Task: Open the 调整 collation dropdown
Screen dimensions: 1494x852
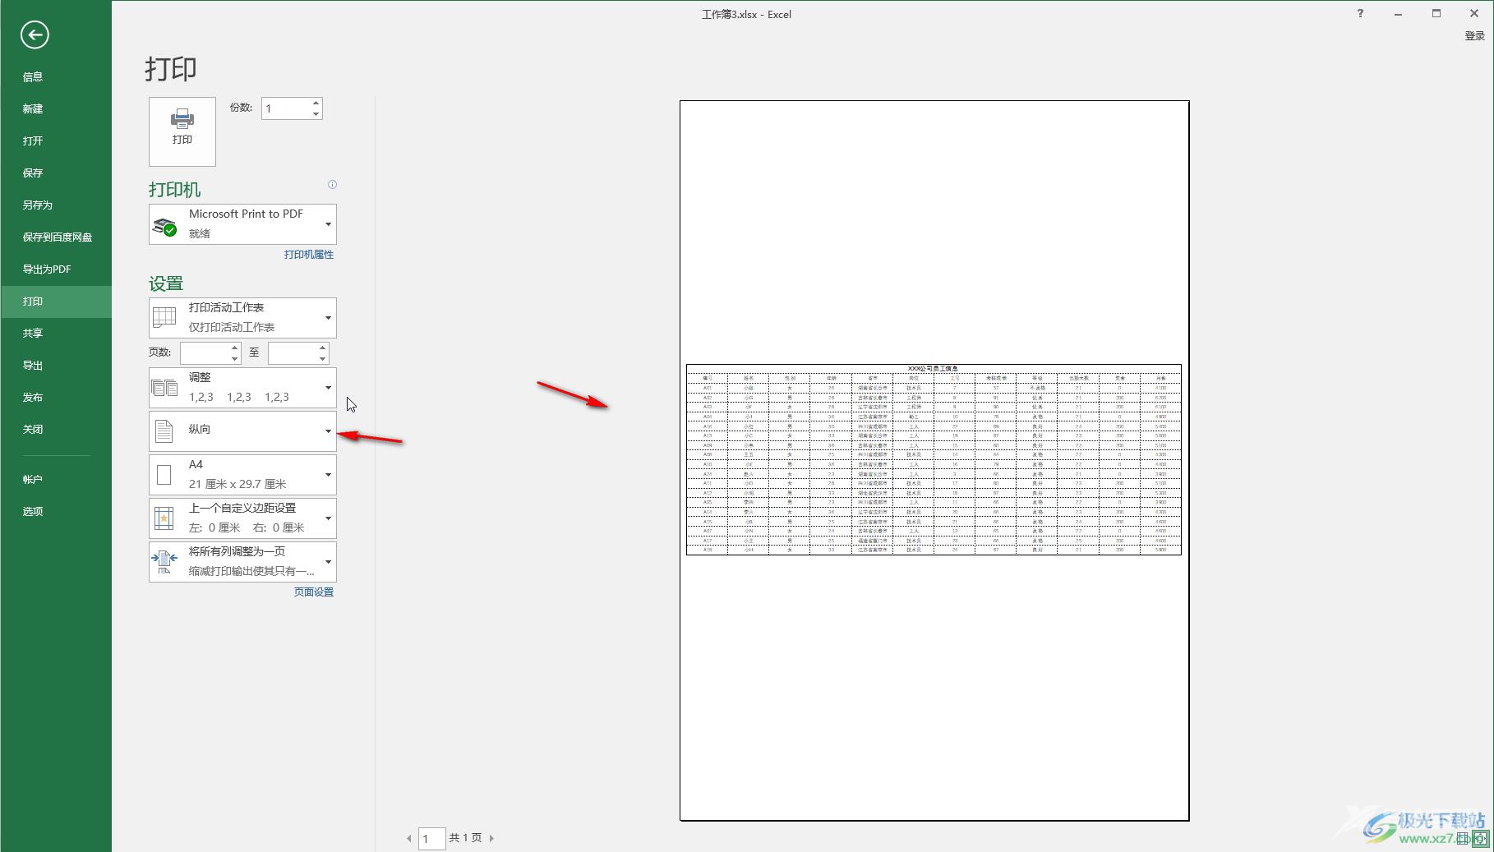Action: pos(242,388)
